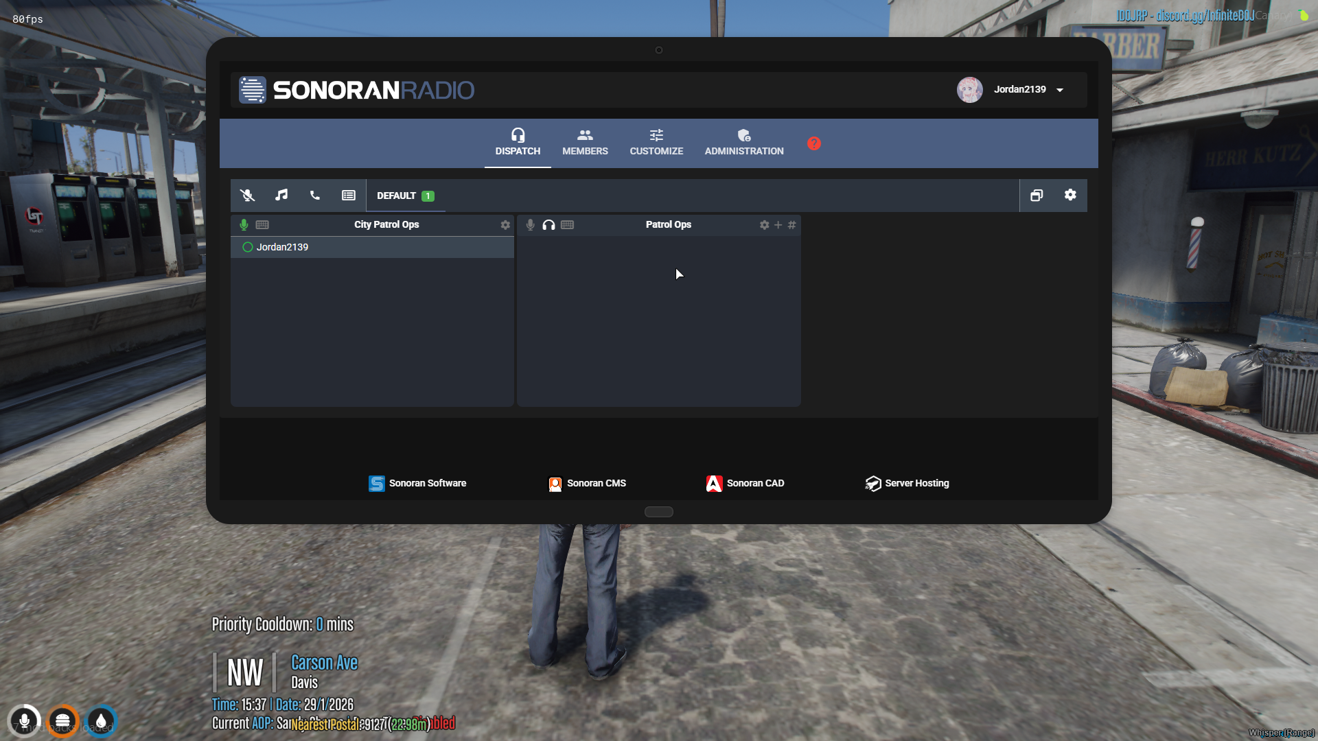Viewport: 1318px width, 741px height.
Task: Expand the Jordan2139 account dropdown arrow
Action: 1060,90
